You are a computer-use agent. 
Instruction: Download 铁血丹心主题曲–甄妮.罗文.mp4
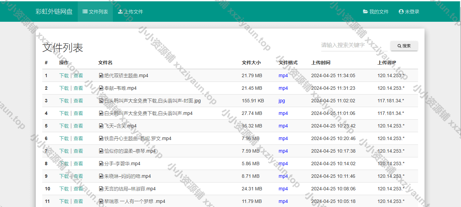tap(64, 138)
